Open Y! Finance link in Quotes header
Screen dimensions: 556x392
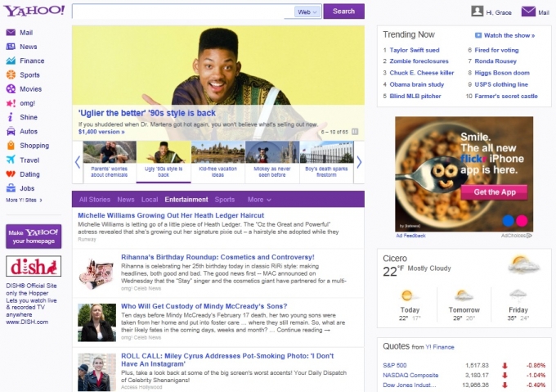(x=440, y=347)
